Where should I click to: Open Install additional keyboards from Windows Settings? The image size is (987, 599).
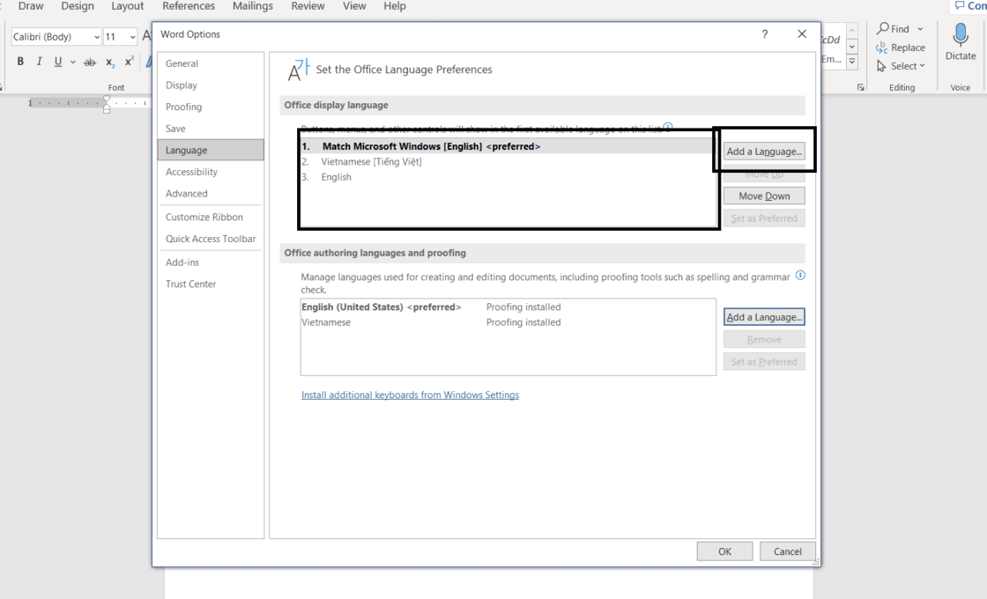pos(410,396)
